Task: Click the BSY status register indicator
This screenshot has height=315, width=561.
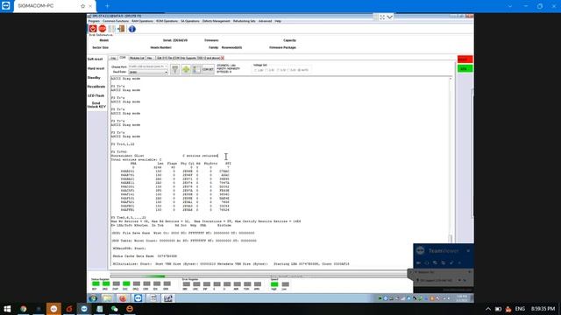Action: point(96,283)
